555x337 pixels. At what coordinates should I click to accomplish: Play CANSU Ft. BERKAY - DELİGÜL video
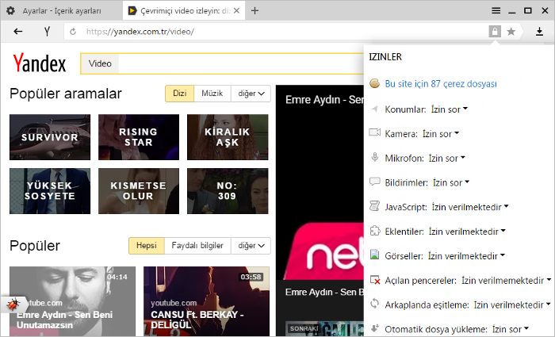[x=206, y=301]
